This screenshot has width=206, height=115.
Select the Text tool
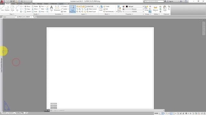51,8
